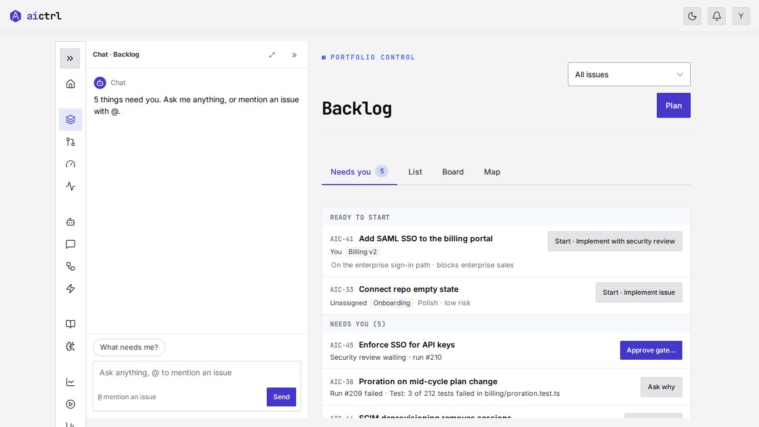Viewport: 759px width, 427px height.
Task: Open the chat bubble sidebar icon
Action: pos(71,244)
